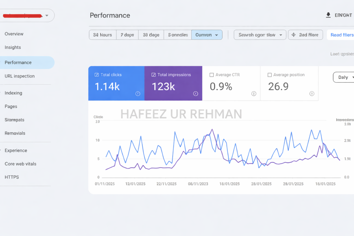This screenshot has width=354, height=236.
Task: Click the purple impressions peak on chart
Action: click(212, 130)
